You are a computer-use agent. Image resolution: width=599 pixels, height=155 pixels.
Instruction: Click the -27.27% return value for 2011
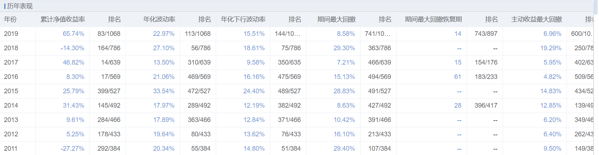[x=72, y=149]
